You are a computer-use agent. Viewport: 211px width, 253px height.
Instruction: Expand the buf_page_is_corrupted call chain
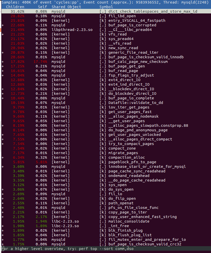point(3,25)
